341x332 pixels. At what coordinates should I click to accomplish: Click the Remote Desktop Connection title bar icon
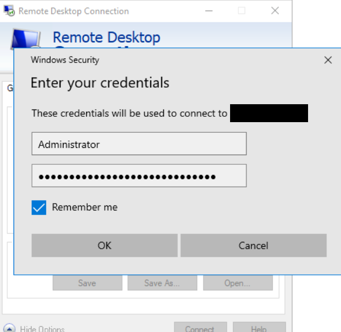[x=9, y=11]
